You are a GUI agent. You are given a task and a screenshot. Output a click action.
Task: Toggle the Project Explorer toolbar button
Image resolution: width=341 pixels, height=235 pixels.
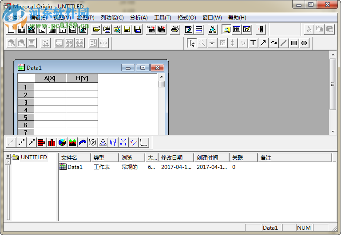[227, 29]
